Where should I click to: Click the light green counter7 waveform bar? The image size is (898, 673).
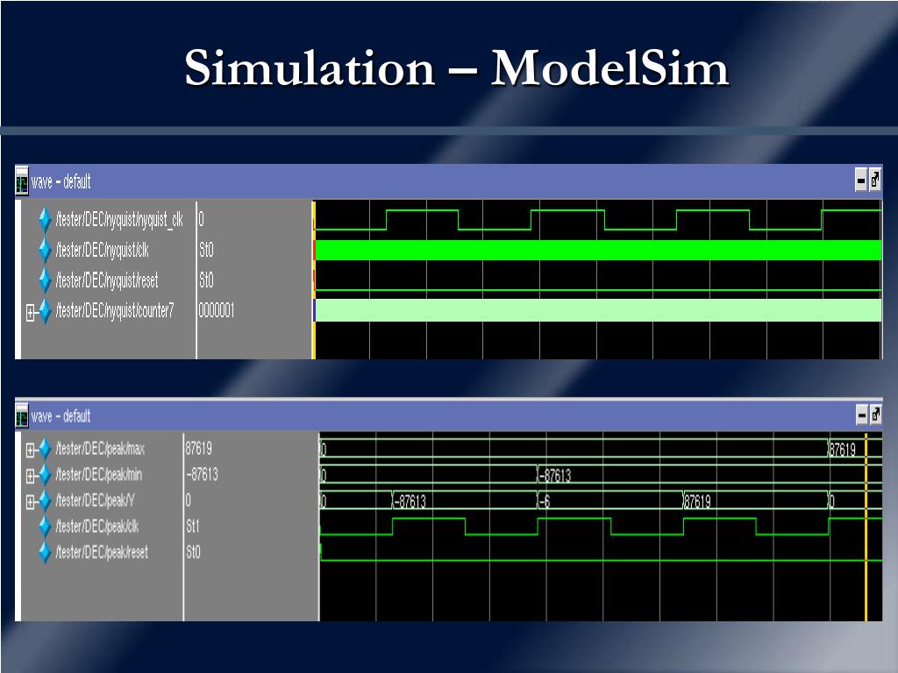(x=598, y=310)
